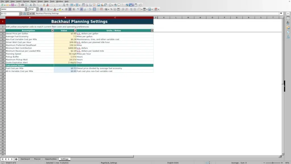Image resolution: width=291 pixels, height=164 pixels.
Task: Switch to the Opportunities sheet tab
Action: pos(51,159)
